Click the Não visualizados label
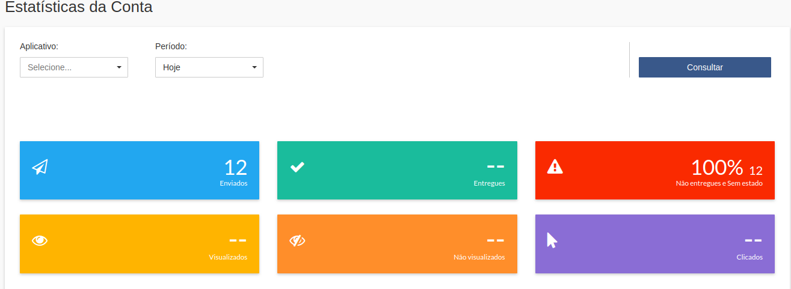This screenshot has width=791, height=289. (x=479, y=257)
